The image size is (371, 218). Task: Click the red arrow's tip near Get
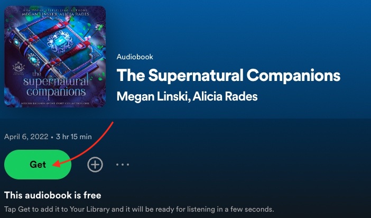[54, 163]
